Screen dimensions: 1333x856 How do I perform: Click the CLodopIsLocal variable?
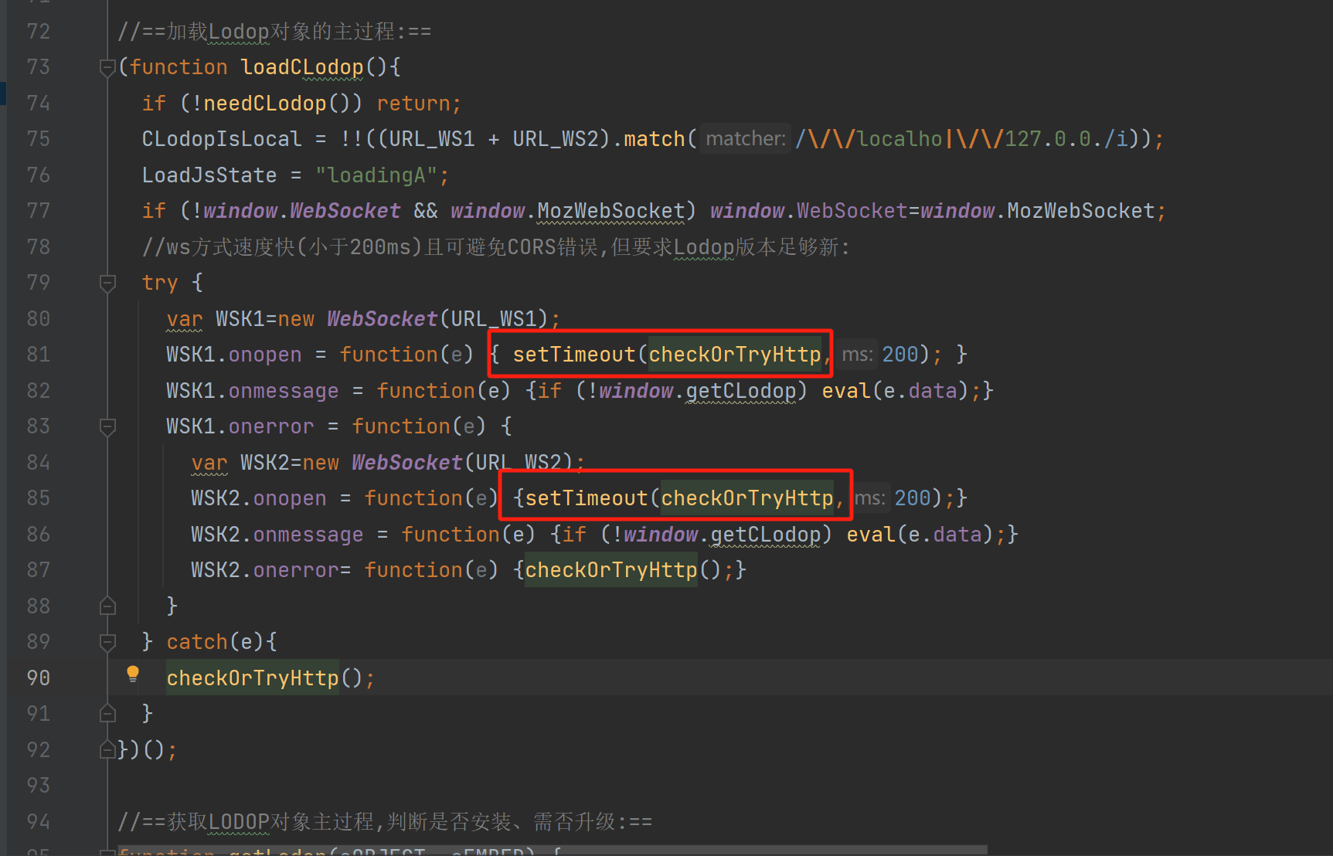[222, 139]
